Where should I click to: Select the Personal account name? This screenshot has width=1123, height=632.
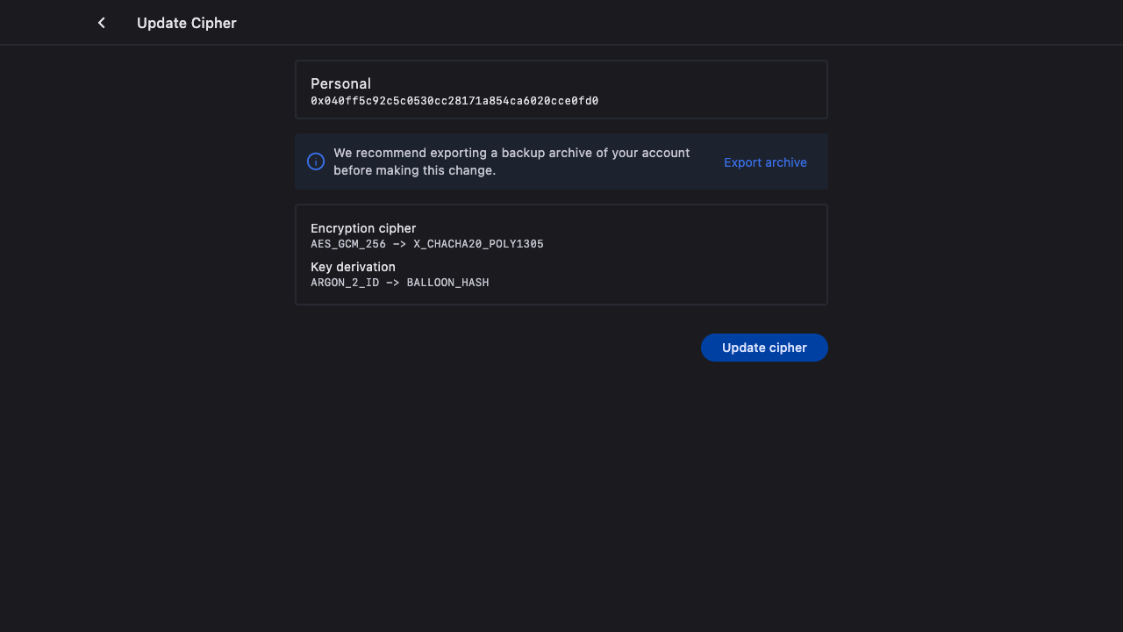340,83
